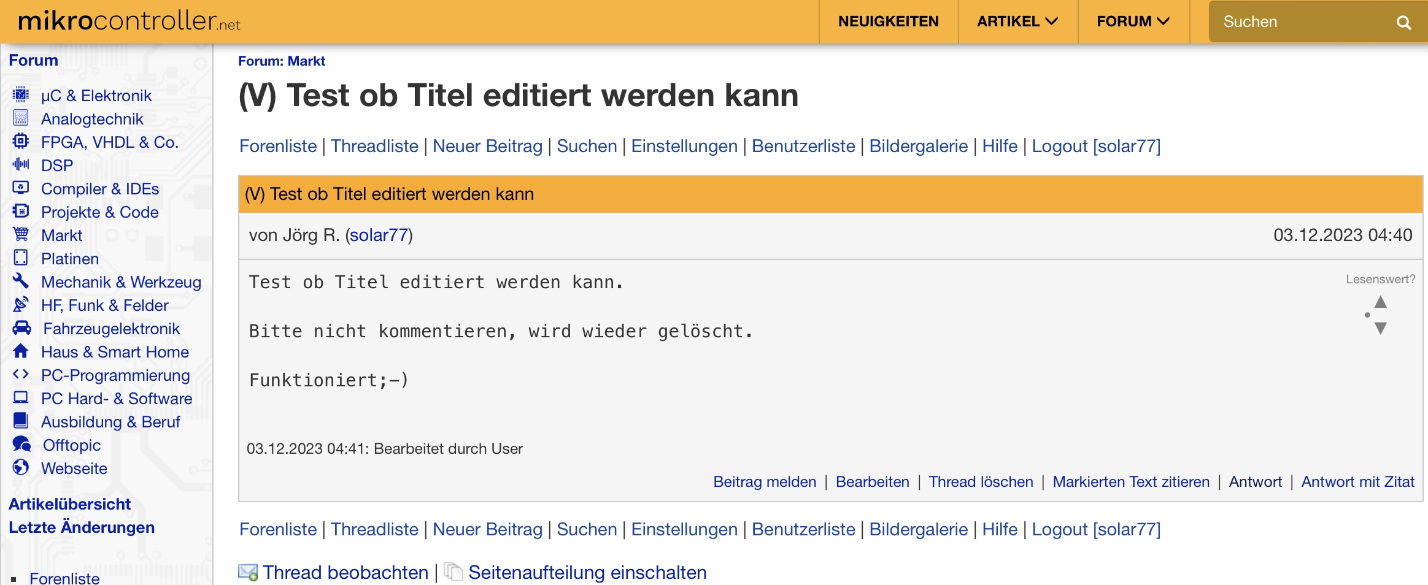Report the post with Beitrag melden
The width and height of the screenshot is (1428, 585).
click(x=765, y=481)
